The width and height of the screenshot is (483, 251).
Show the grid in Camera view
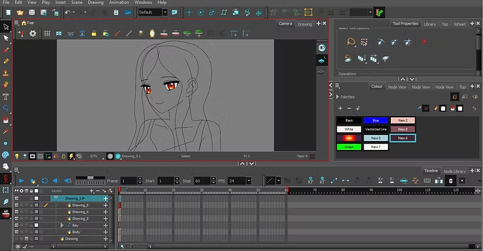point(47,33)
